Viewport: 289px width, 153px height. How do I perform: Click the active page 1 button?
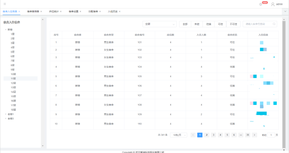coord(200,135)
